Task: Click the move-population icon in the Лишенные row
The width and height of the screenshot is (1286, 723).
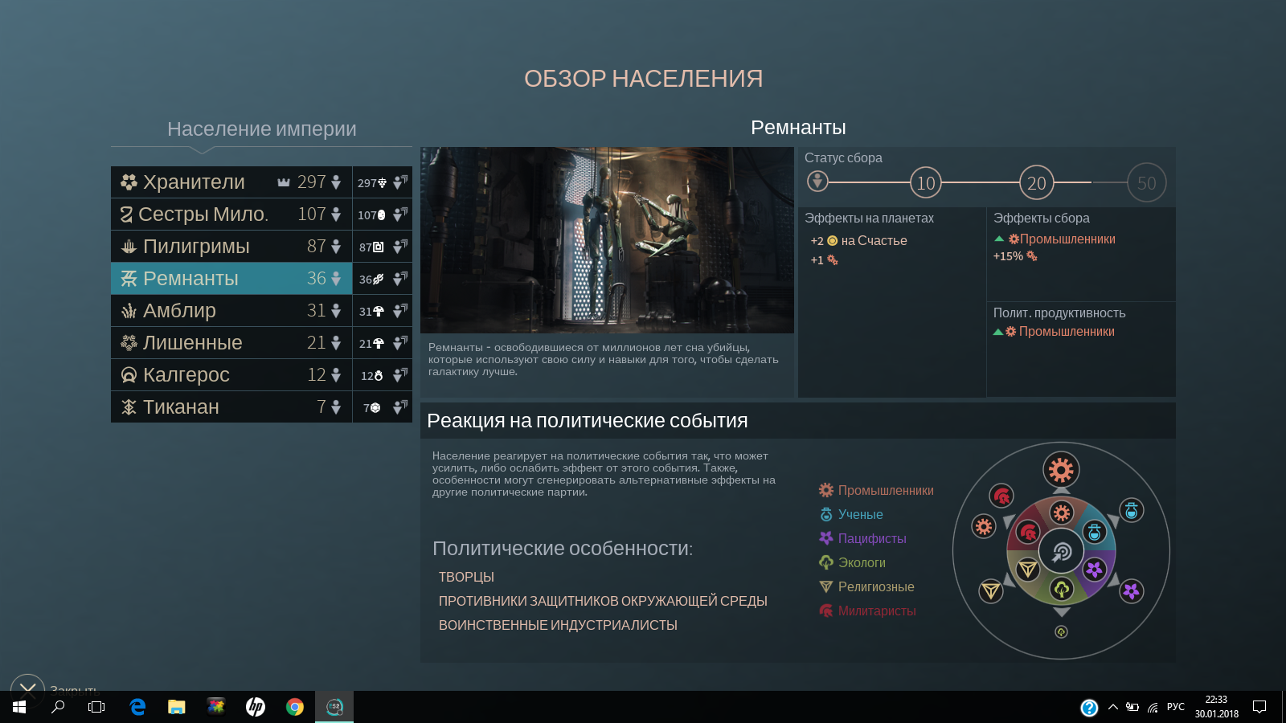Action: pyautogui.click(x=400, y=343)
